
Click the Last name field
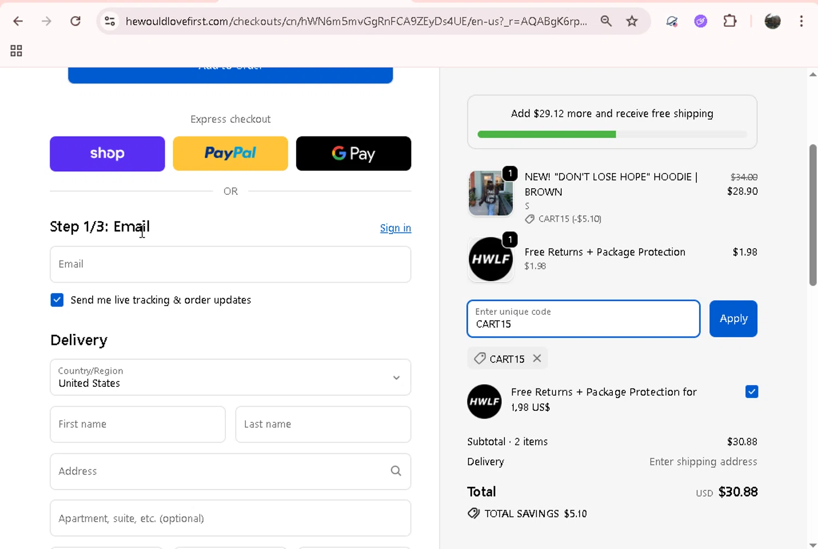[x=323, y=424]
